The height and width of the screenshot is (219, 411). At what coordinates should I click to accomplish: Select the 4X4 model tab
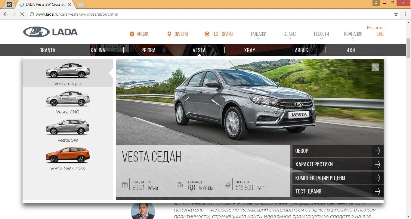351,50
